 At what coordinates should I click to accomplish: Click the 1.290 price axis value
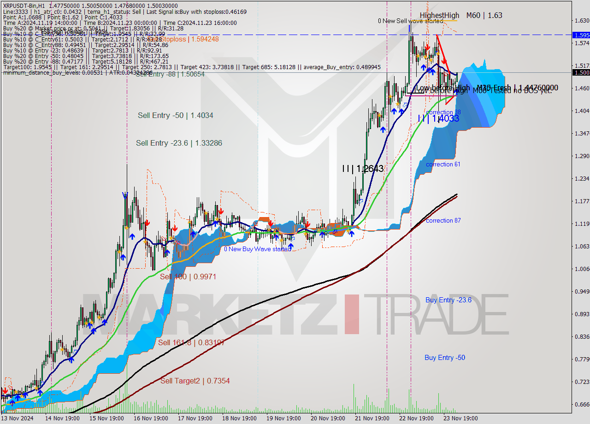[582, 156]
